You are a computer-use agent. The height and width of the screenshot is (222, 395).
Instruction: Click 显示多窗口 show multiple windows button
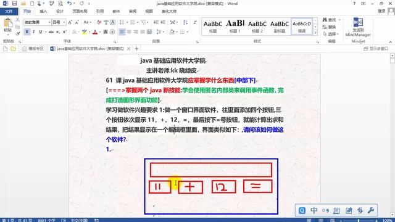[x=376, y=49]
